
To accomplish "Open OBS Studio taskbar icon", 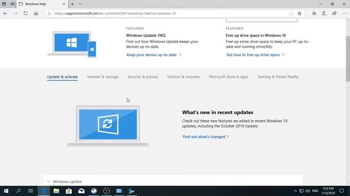I will (107, 191).
